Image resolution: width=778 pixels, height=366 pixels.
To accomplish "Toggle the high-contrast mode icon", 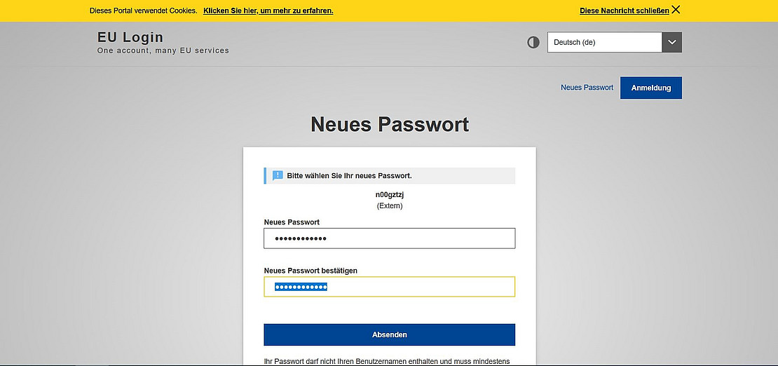I will pyautogui.click(x=533, y=42).
